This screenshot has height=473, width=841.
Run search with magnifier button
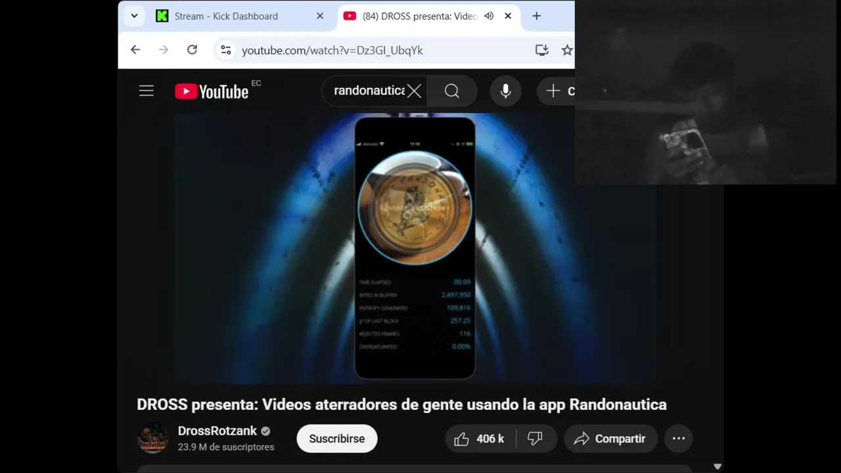pos(452,91)
